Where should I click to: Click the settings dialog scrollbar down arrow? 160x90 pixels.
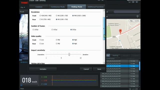(x=104, y=63)
